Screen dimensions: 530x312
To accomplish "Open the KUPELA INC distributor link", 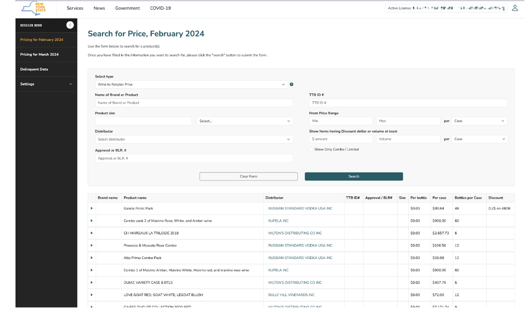I will pos(278,220).
